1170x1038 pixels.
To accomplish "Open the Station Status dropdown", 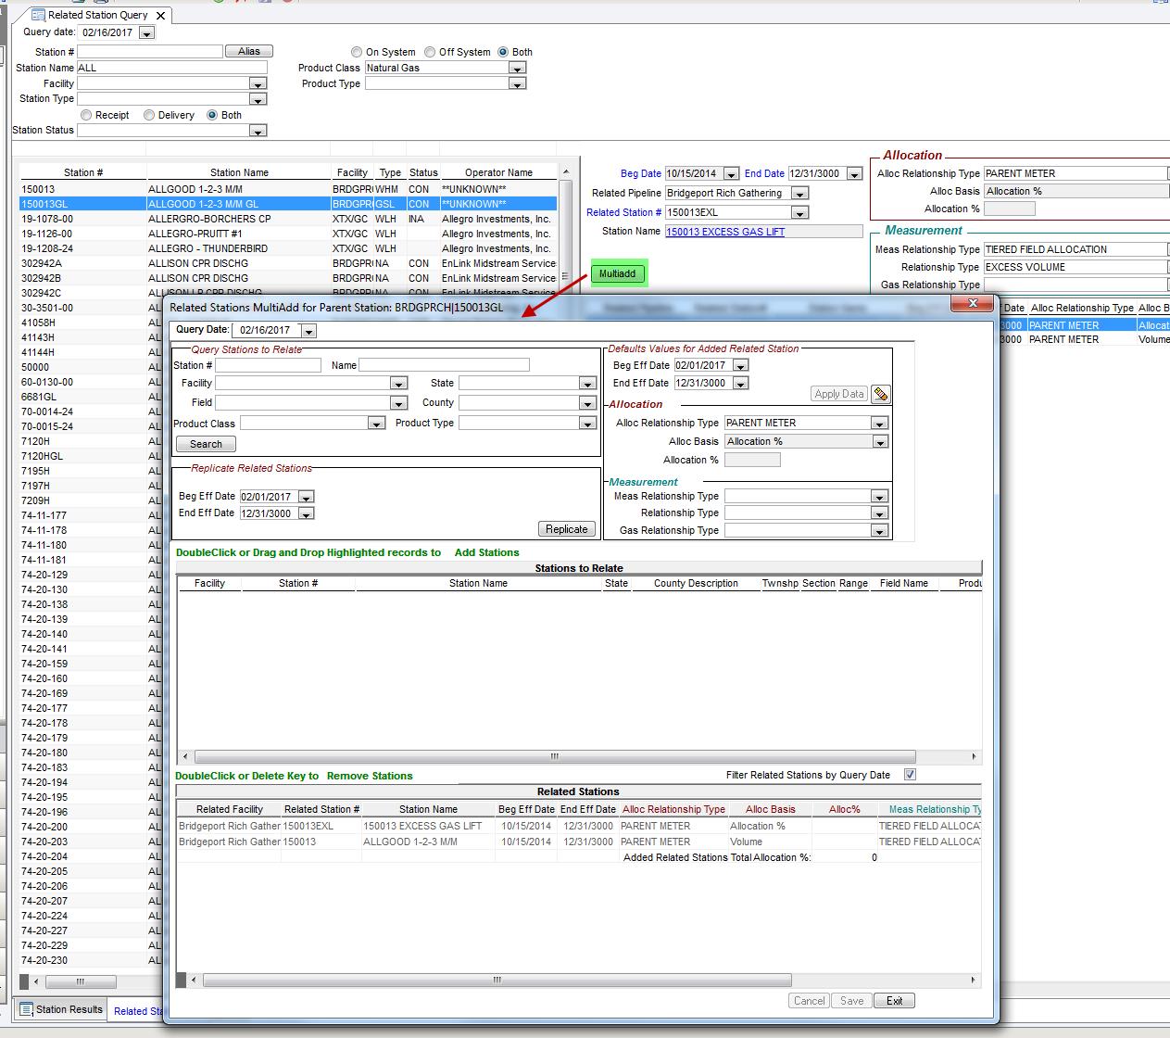I will click(x=258, y=131).
